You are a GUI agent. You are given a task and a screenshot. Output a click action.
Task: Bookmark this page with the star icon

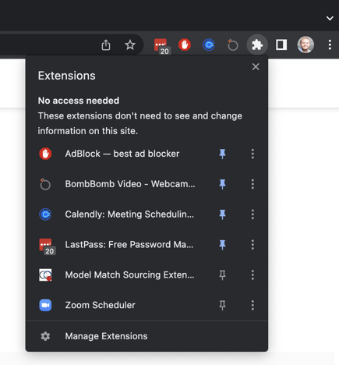[x=130, y=45]
